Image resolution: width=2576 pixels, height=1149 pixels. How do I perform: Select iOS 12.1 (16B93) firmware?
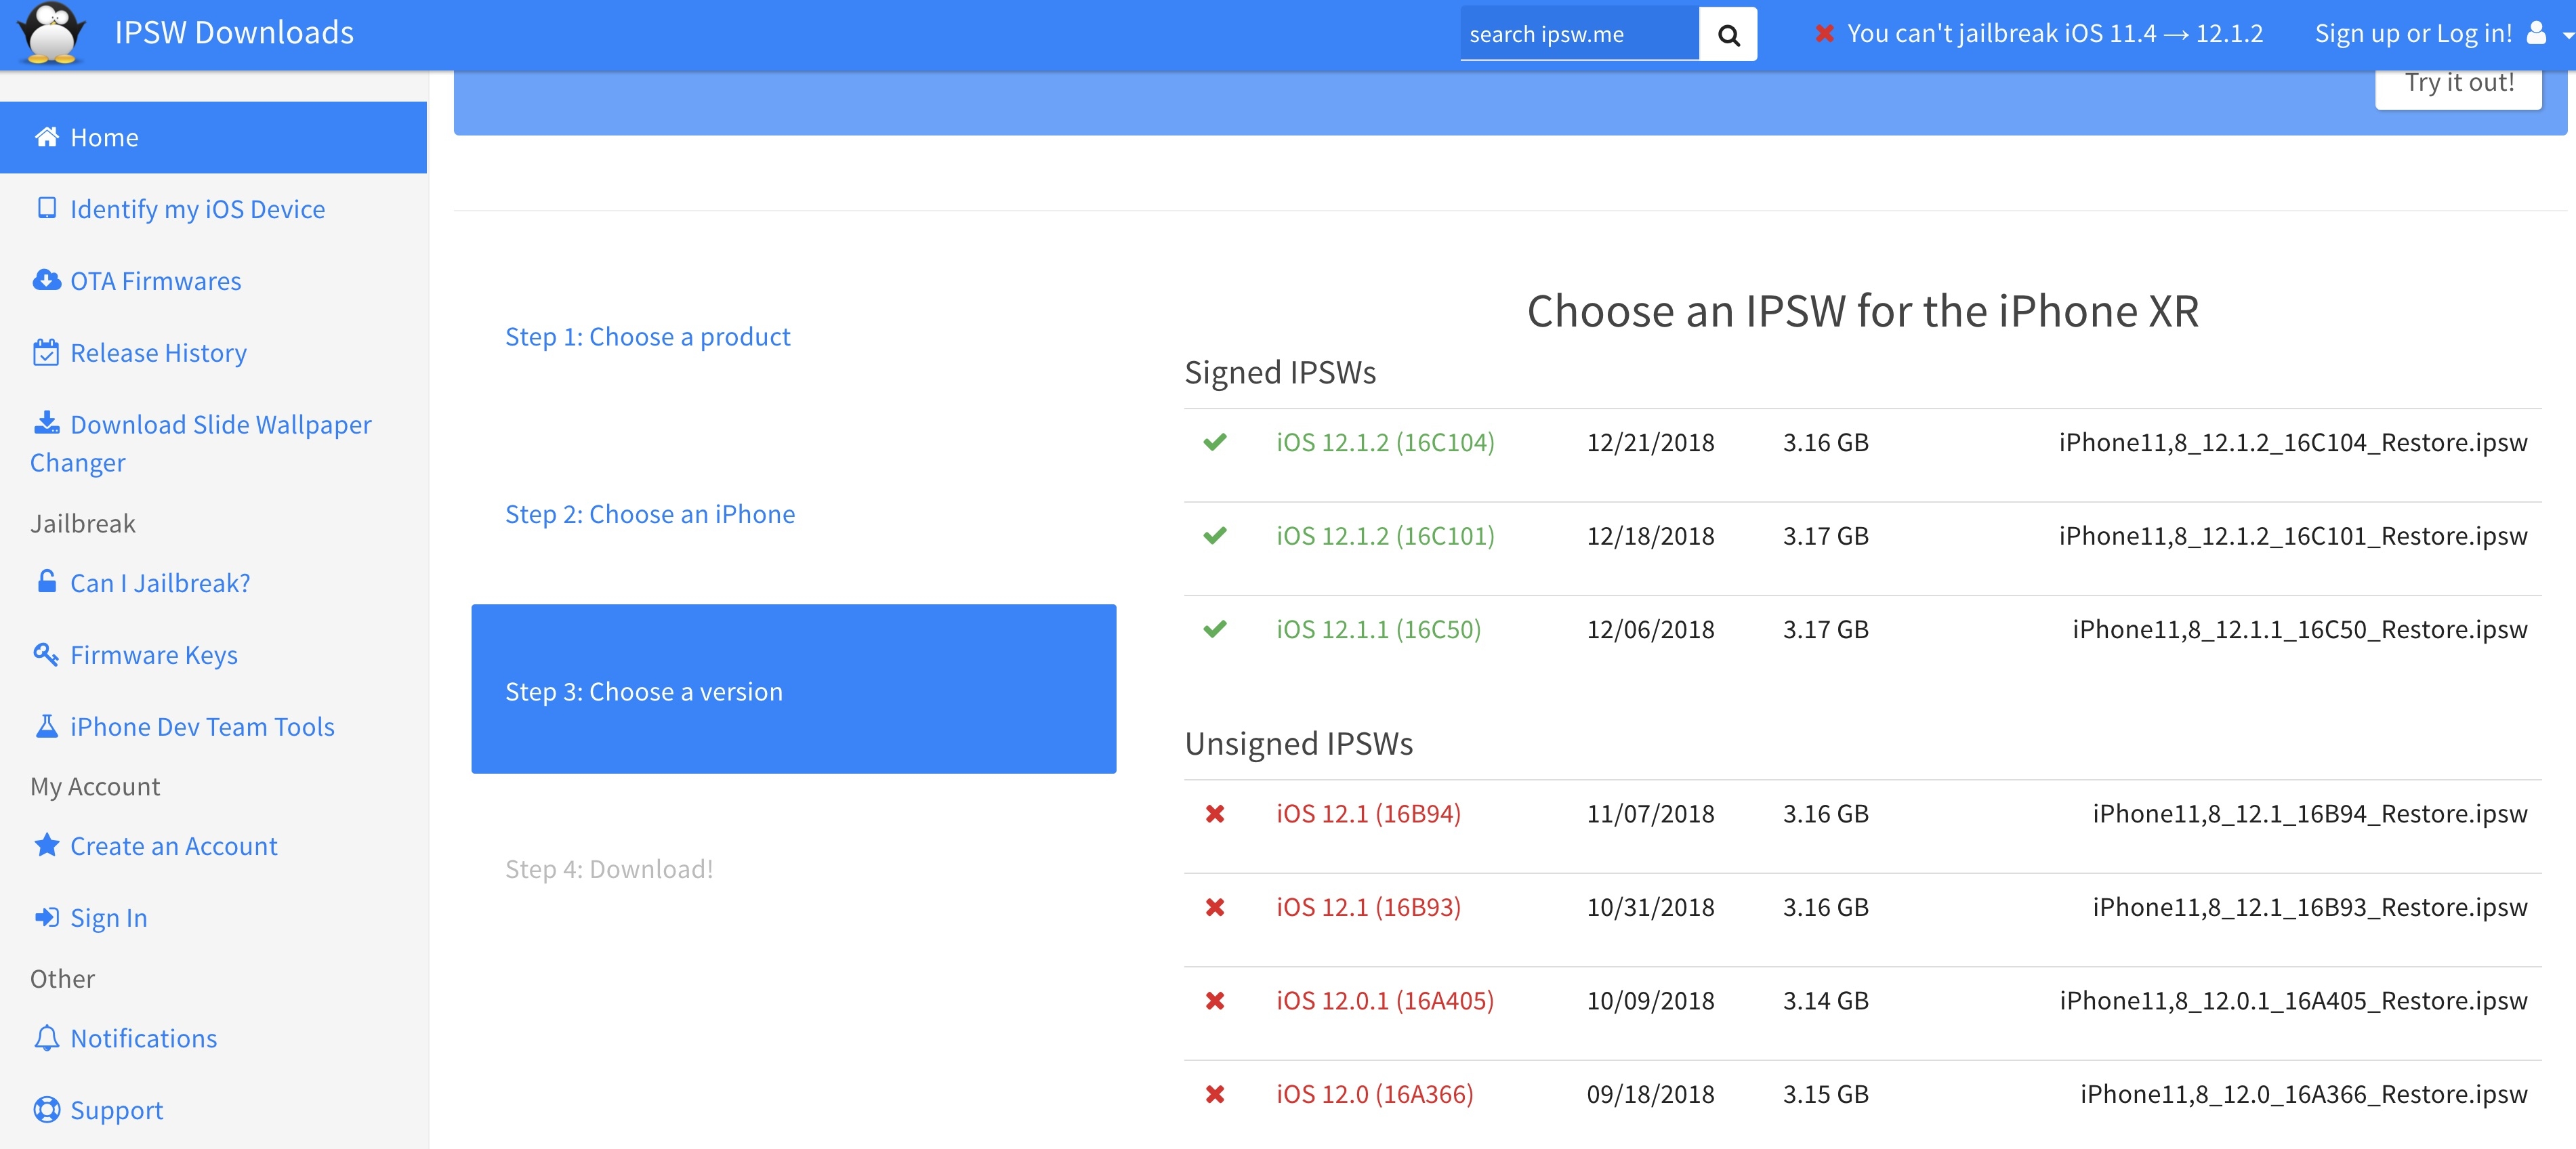coord(1368,907)
